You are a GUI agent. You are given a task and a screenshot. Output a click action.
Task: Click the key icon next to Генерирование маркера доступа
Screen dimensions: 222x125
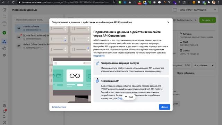[97, 63]
